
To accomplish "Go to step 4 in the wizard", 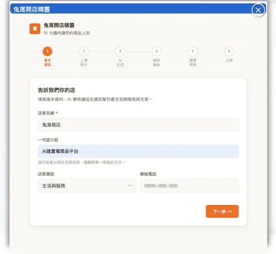I will pyautogui.click(x=156, y=51).
